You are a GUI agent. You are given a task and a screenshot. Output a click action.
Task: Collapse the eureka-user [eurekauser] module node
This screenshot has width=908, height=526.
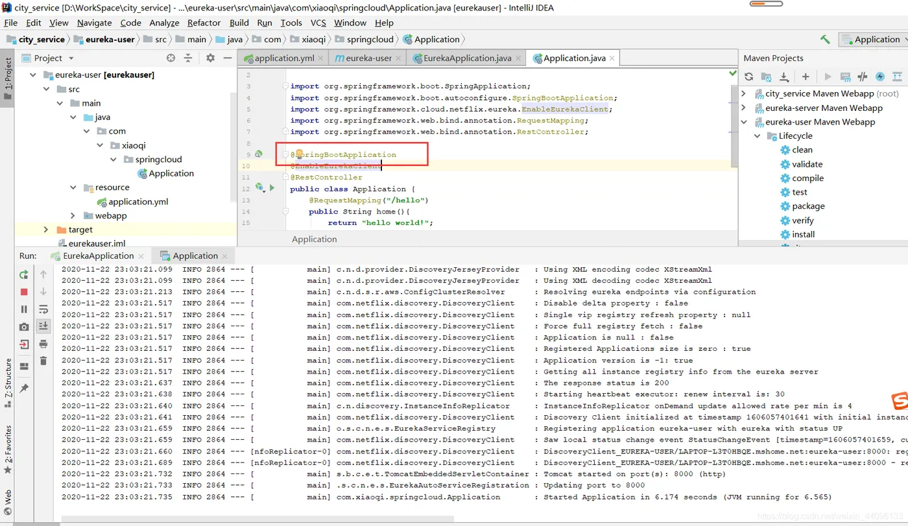click(x=32, y=75)
